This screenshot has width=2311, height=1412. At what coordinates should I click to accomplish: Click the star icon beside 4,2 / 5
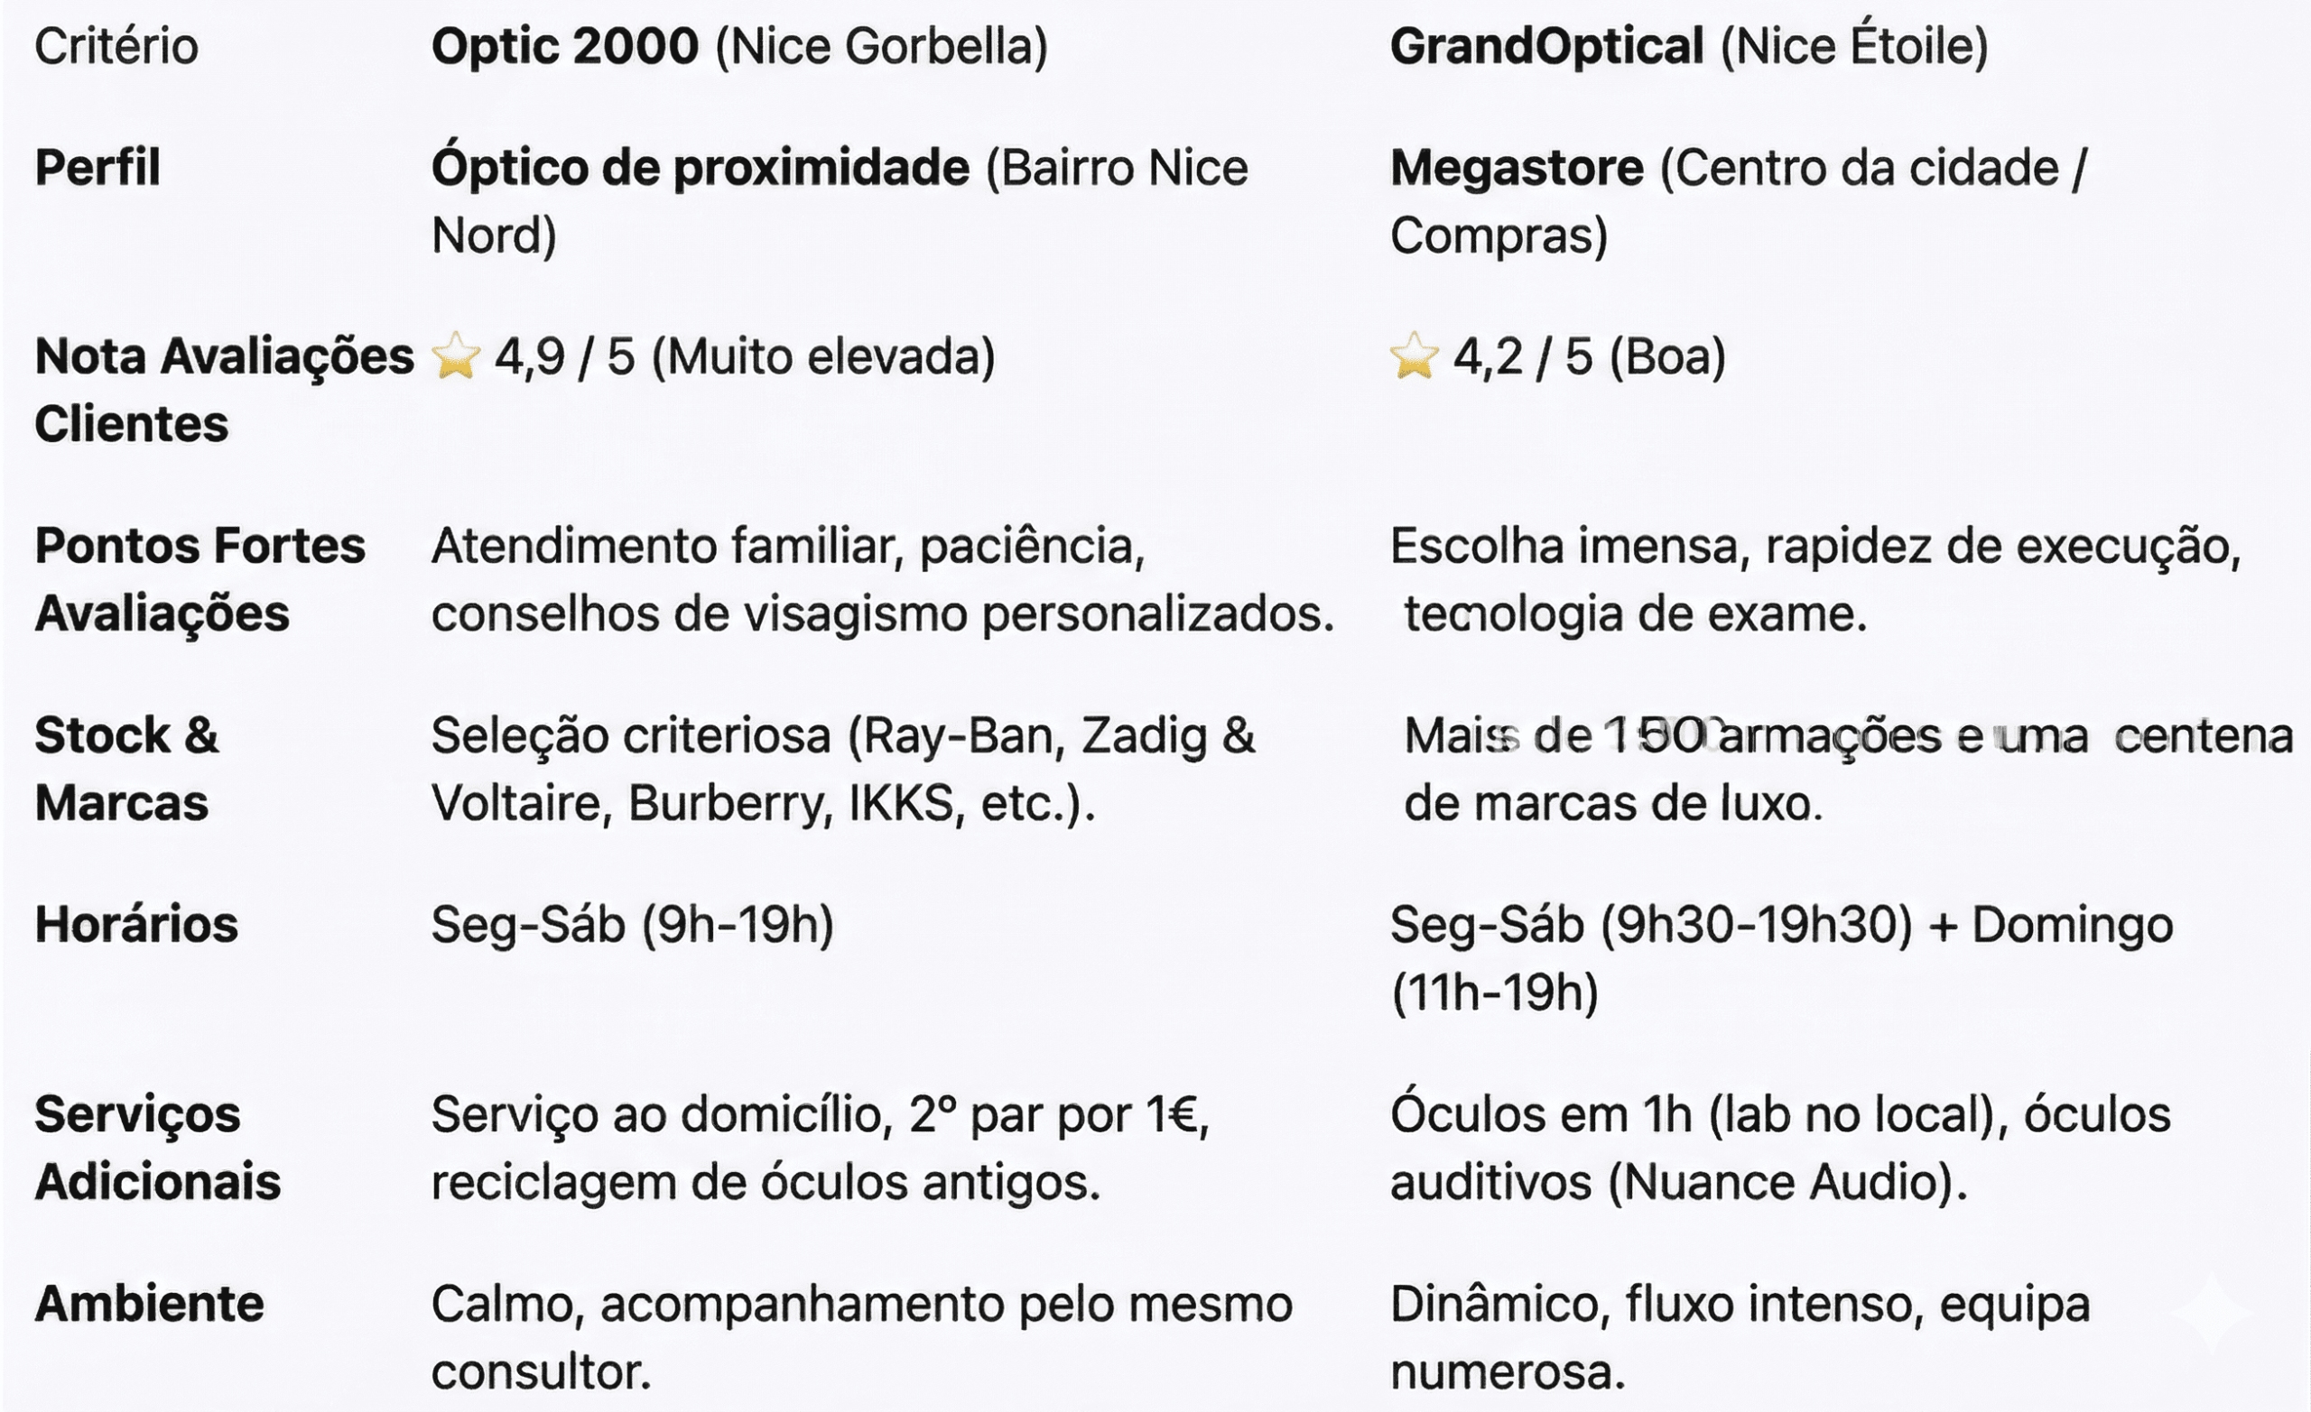click(1414, 357)
